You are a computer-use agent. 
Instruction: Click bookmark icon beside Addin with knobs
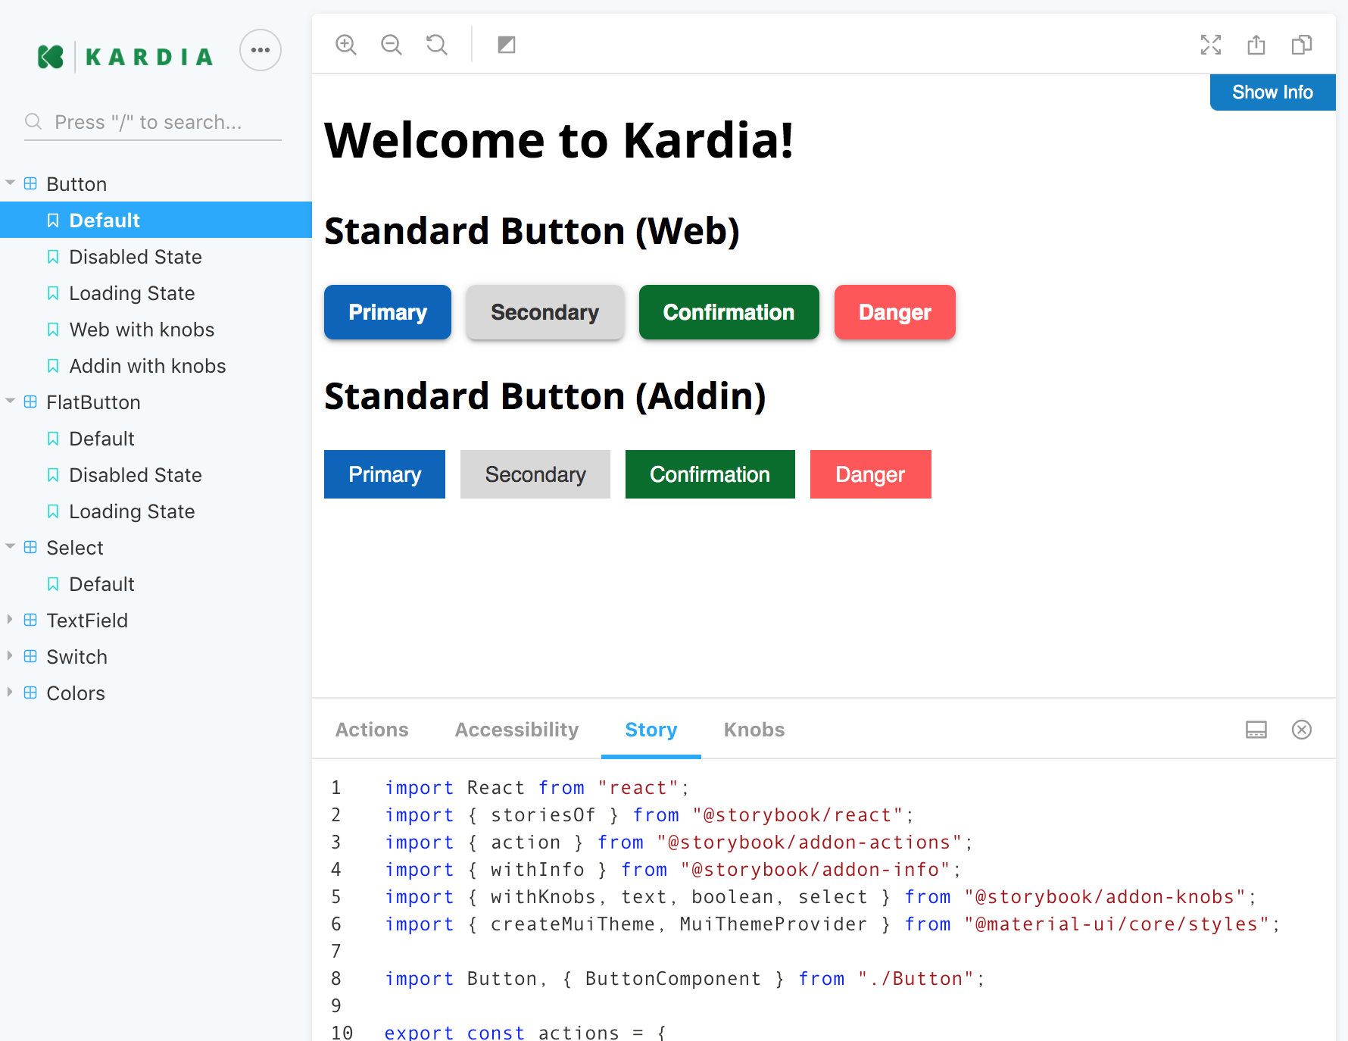click(x=53, y=366)
